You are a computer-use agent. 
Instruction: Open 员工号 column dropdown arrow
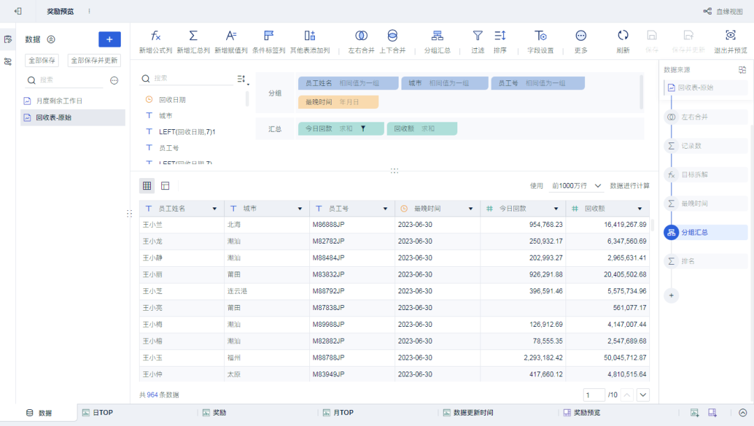[385, 209]
